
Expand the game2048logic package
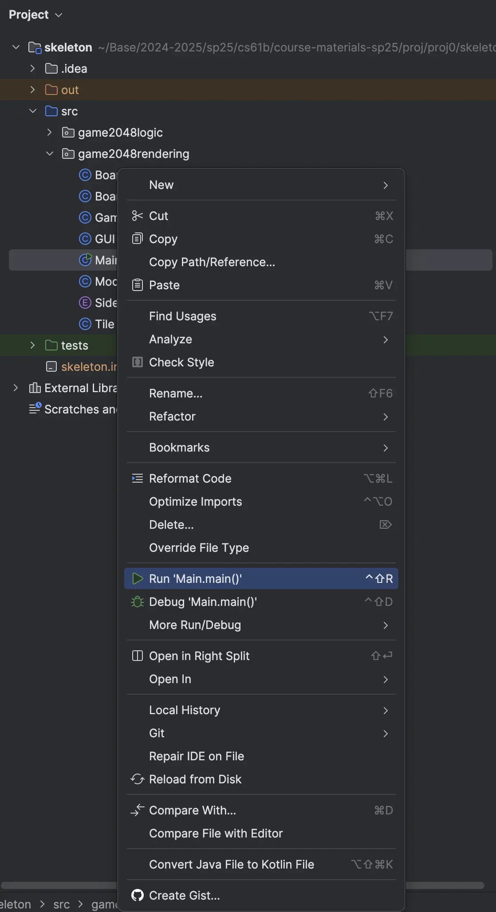(49, 133)
